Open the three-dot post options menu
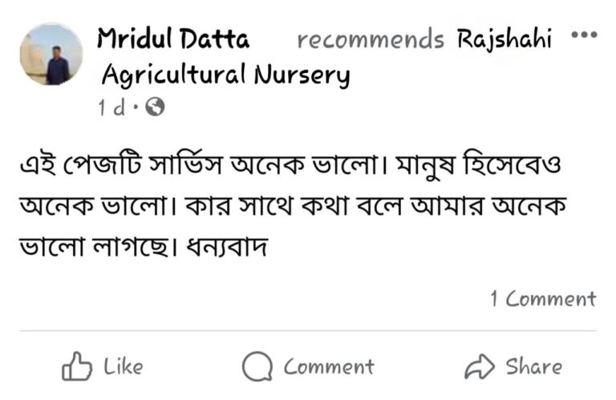 (583, 35)
